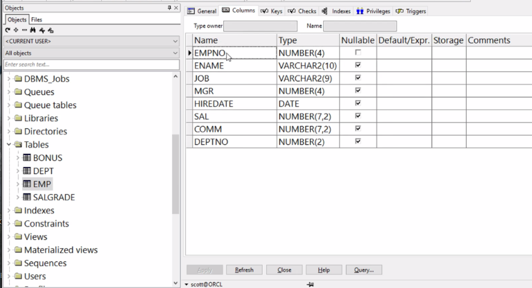Select the Libraries folder

[x=41, y=118]
